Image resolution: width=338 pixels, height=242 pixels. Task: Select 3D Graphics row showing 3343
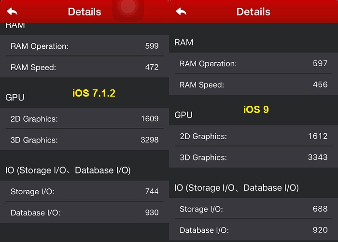click(x=253, y=157)
